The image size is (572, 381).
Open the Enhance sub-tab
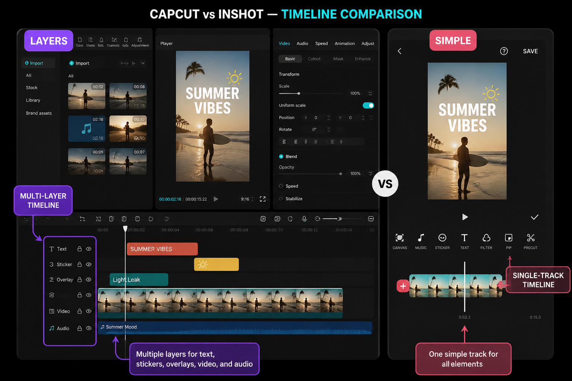tap(363, 59)
